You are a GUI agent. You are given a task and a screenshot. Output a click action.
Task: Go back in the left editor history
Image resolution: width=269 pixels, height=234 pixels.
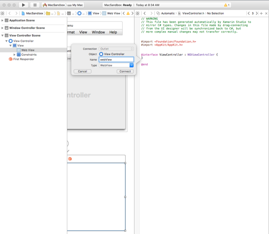click(10, 13)
